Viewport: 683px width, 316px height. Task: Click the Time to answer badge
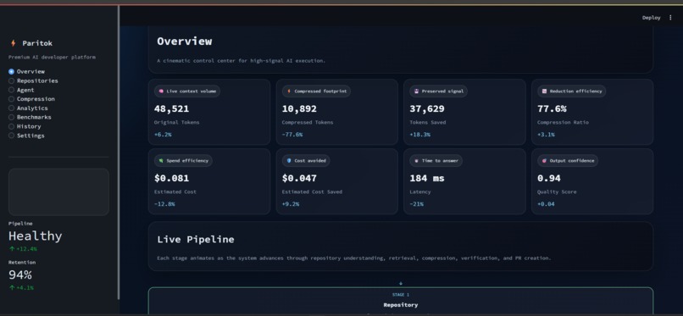tap(436, 161)
